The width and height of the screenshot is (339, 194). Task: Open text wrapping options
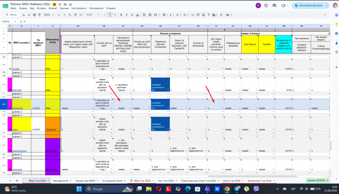178,15
